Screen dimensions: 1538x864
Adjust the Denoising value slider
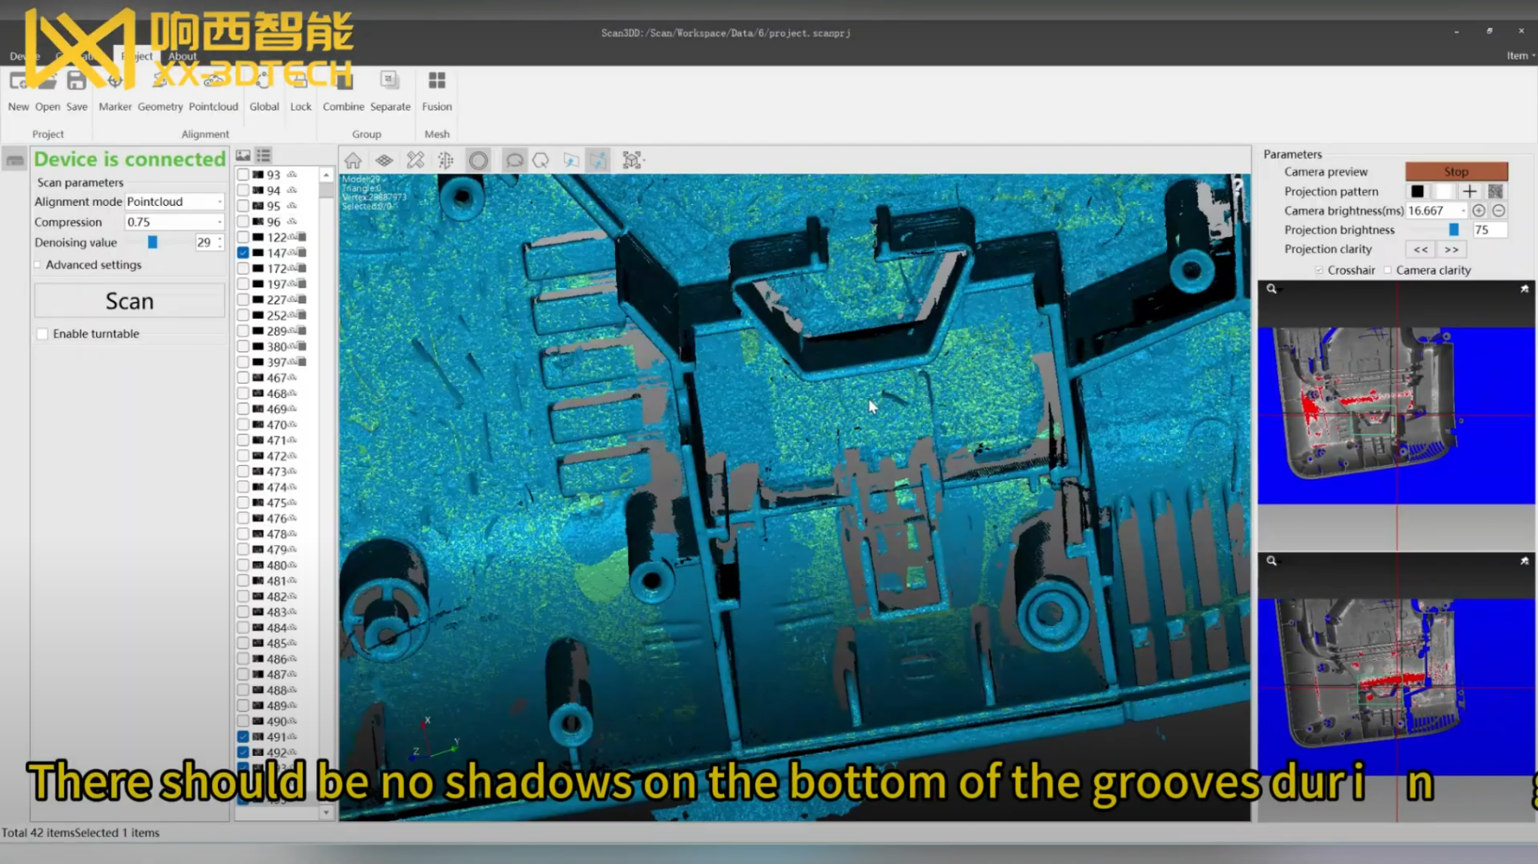click(x=152, y=242)
